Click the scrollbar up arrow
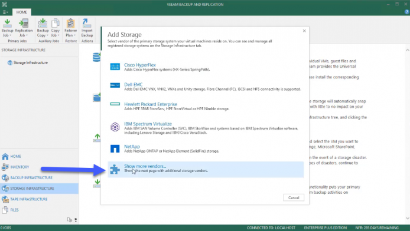The width and height of the screenshot is (410, 231). [x=407, y=50]
